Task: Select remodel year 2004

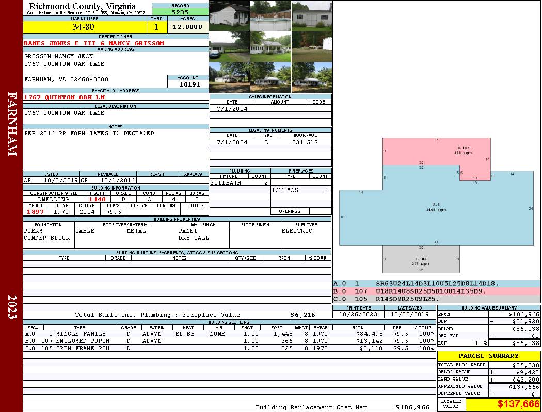Action: pyautogui.click(x=87, y=212)
